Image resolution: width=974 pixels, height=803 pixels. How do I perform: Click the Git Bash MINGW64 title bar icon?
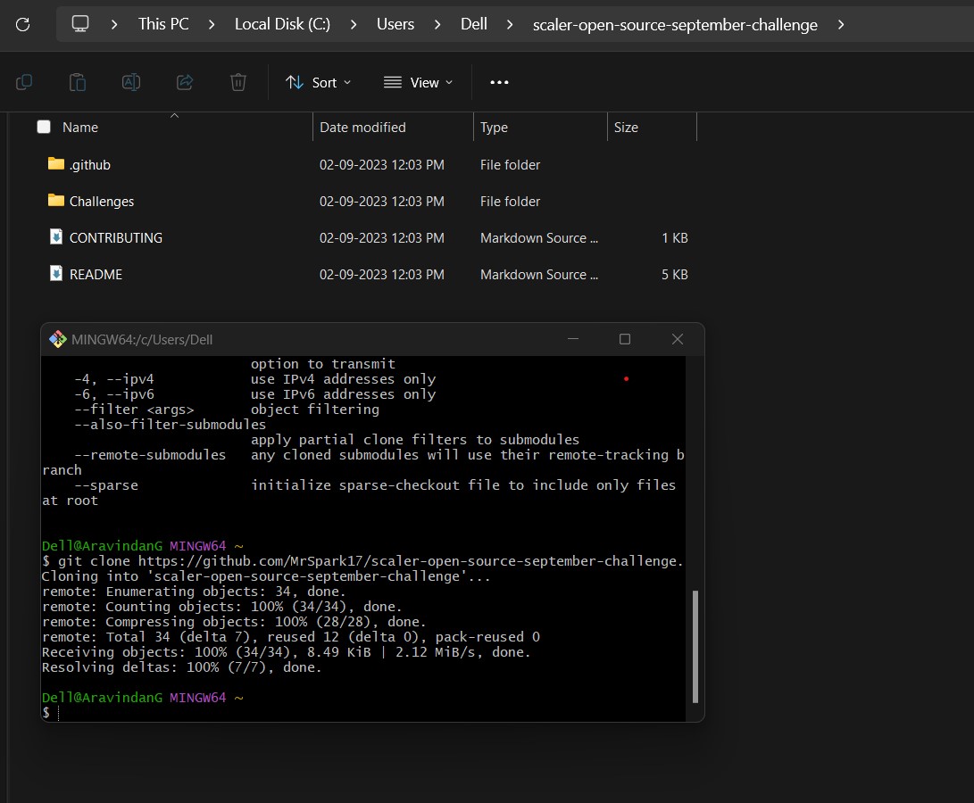(59, 339)
